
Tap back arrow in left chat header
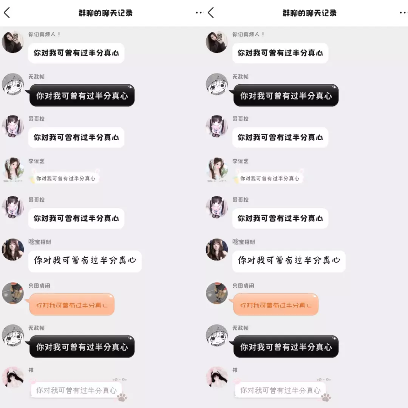[7, 13]
